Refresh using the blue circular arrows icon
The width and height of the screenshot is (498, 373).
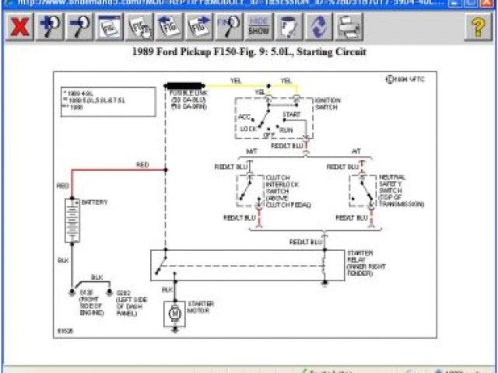318,28
